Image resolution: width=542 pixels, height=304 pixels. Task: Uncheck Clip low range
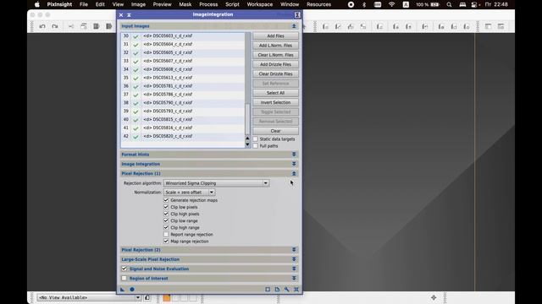(166, 220)
